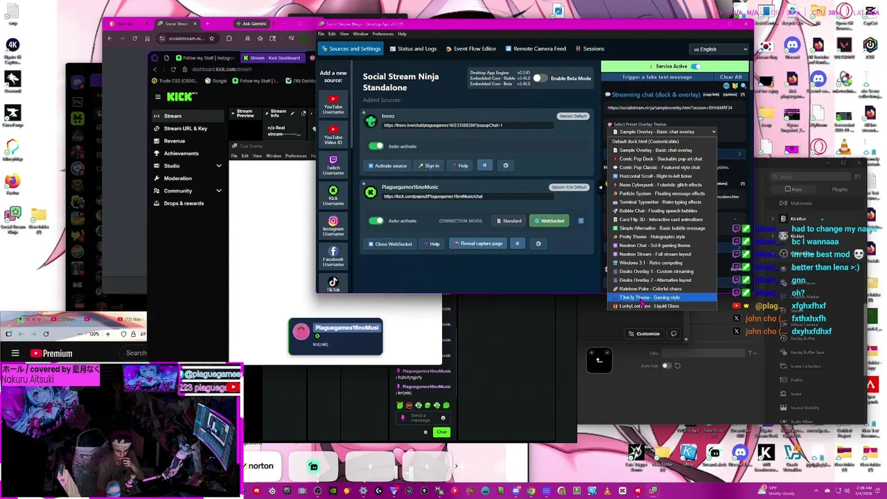Screen dimensions: 887x499
Task: Go to Chrome home page button
Action: [x=146, y=38]
